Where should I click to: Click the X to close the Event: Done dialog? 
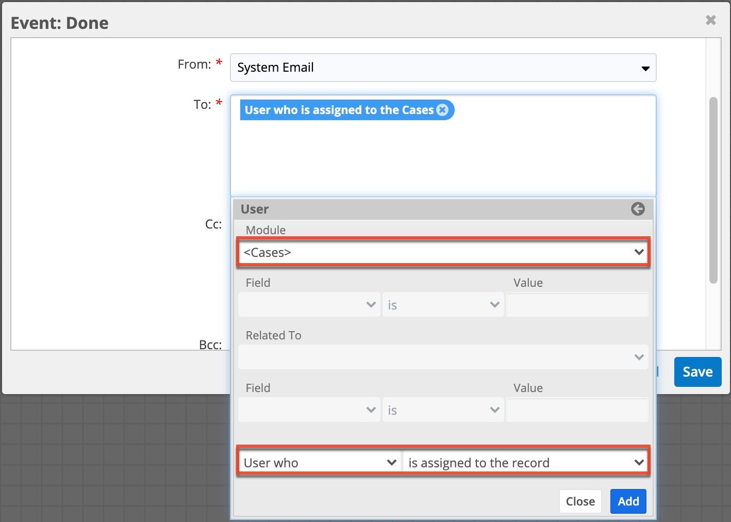pyautogui.click(x=711, y=20)
